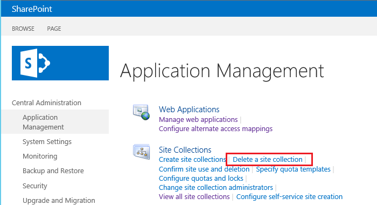Image resolution: width=377 pixels, height=205 pixels.
Task: Open Upgrade and Migration section
Action: 59,201
